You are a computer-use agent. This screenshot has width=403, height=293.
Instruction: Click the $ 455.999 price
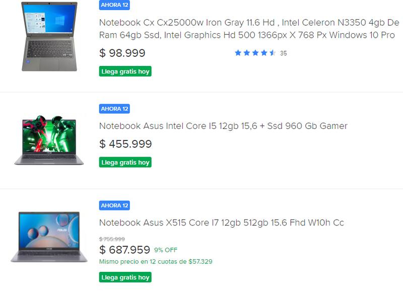click(125, 144)
